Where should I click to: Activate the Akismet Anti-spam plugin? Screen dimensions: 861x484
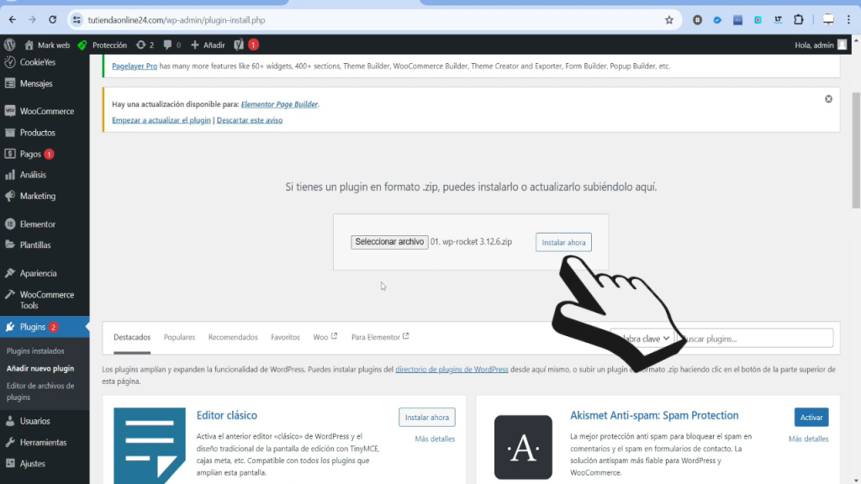811,417
